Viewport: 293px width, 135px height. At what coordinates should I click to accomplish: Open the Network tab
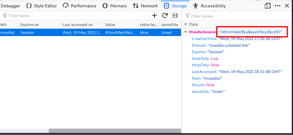(145, 6)
